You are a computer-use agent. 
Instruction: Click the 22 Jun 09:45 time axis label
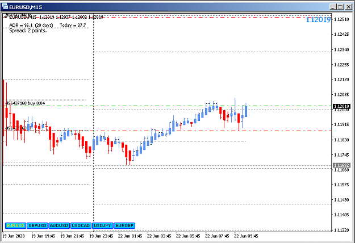[246, 236]
